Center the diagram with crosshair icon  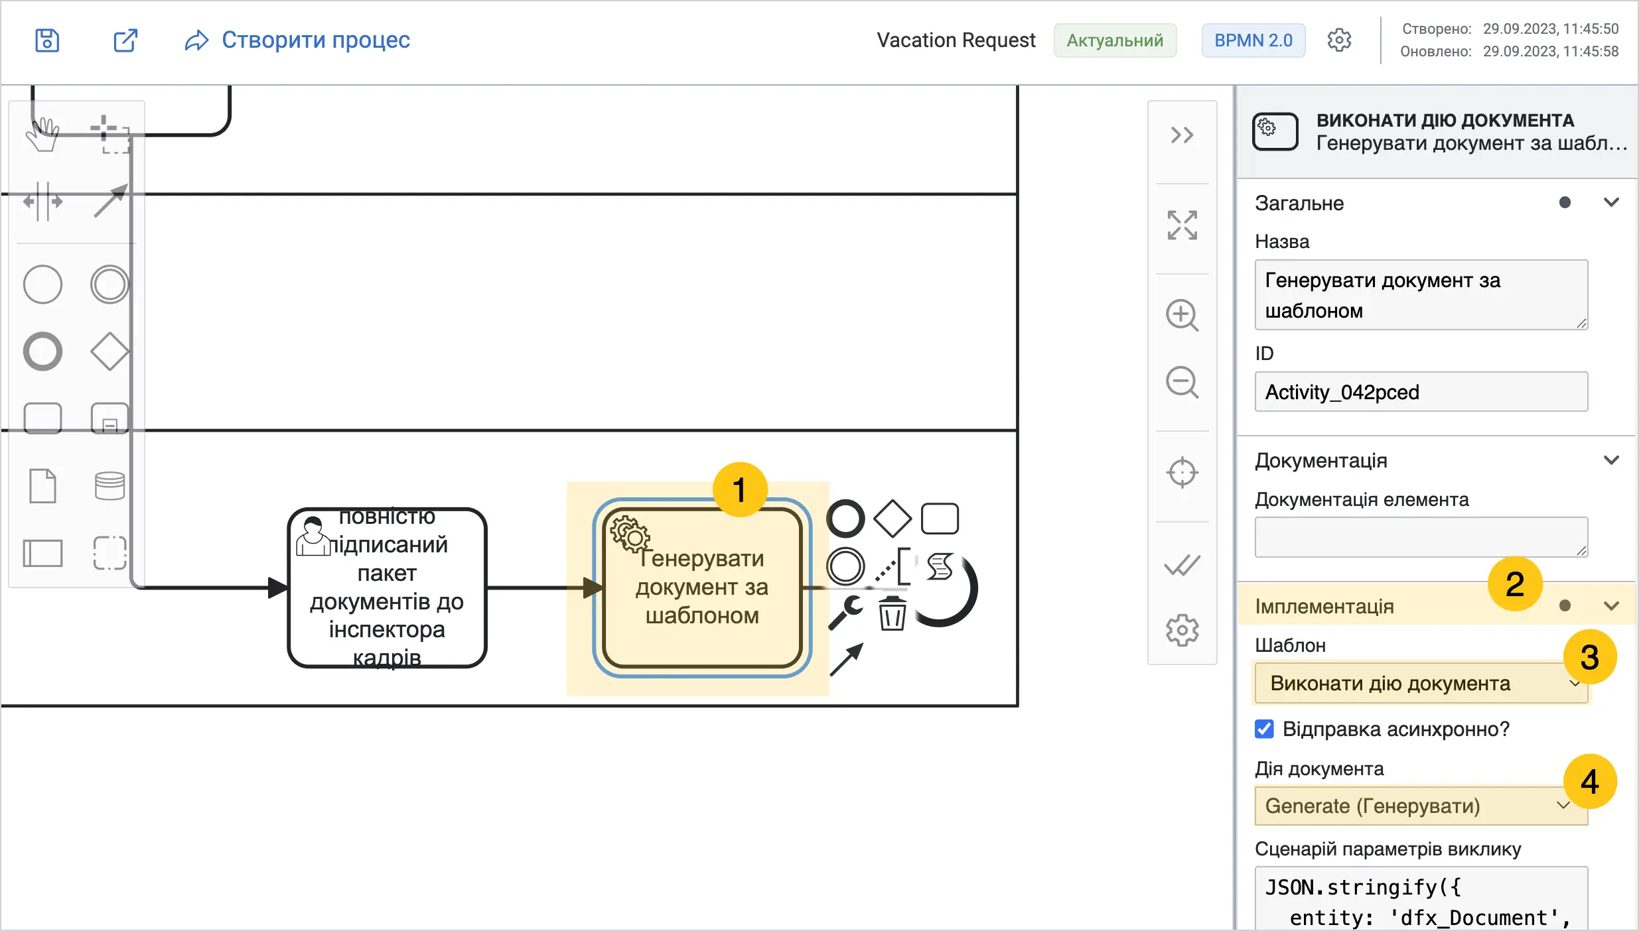[1182, 473]
